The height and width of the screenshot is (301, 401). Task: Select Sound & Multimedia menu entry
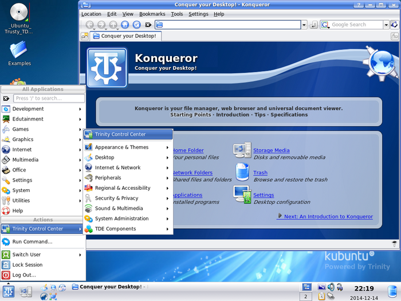(x=128, y=208)
